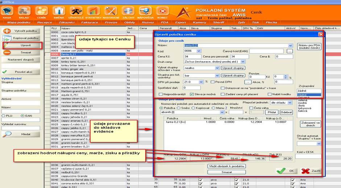This screenshot has height=188, width=341.
Task: Click the Spotřební daň input field
Action: click(192, 88)
